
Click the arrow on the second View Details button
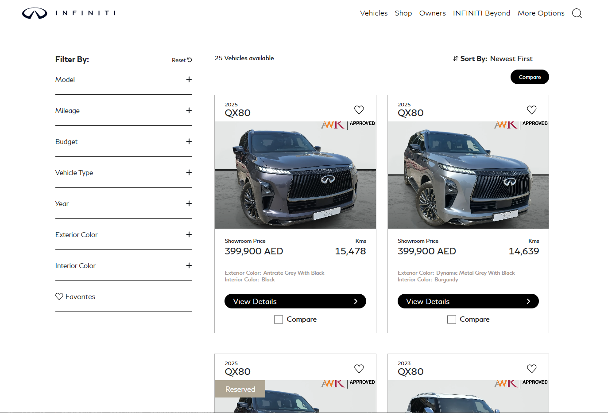(x=528, y=301)
